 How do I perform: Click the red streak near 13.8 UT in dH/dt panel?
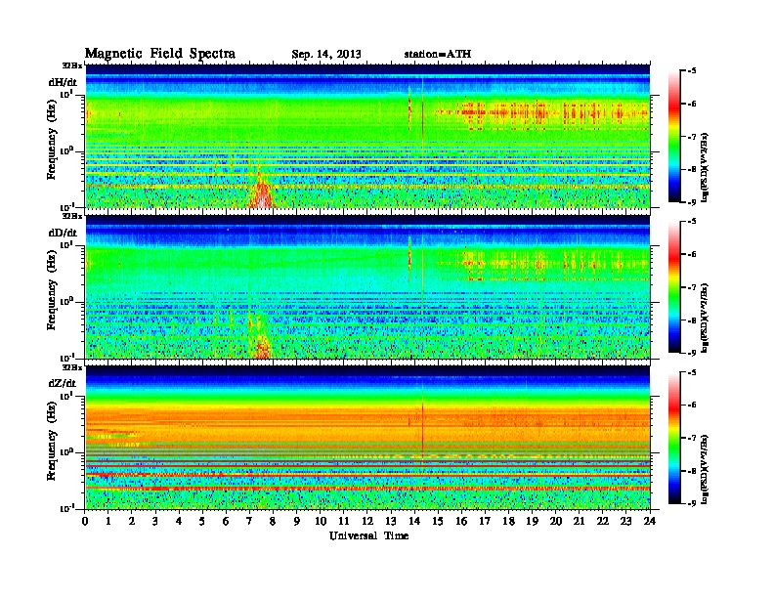(409, 108)
